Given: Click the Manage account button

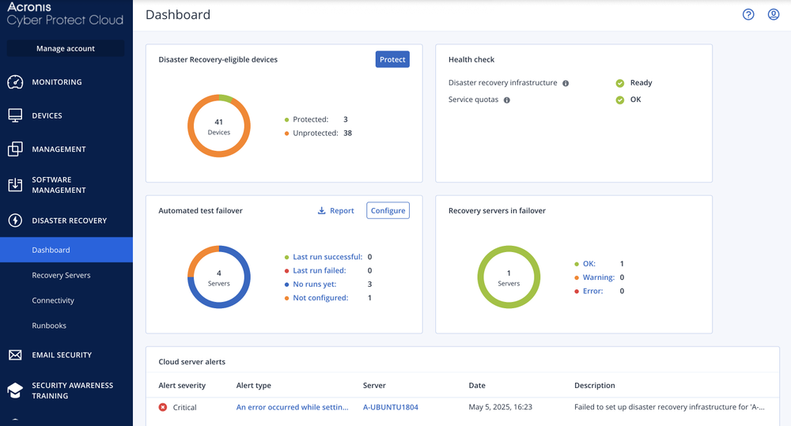Looking at the screenshot, I should click(x=66, y=49).
